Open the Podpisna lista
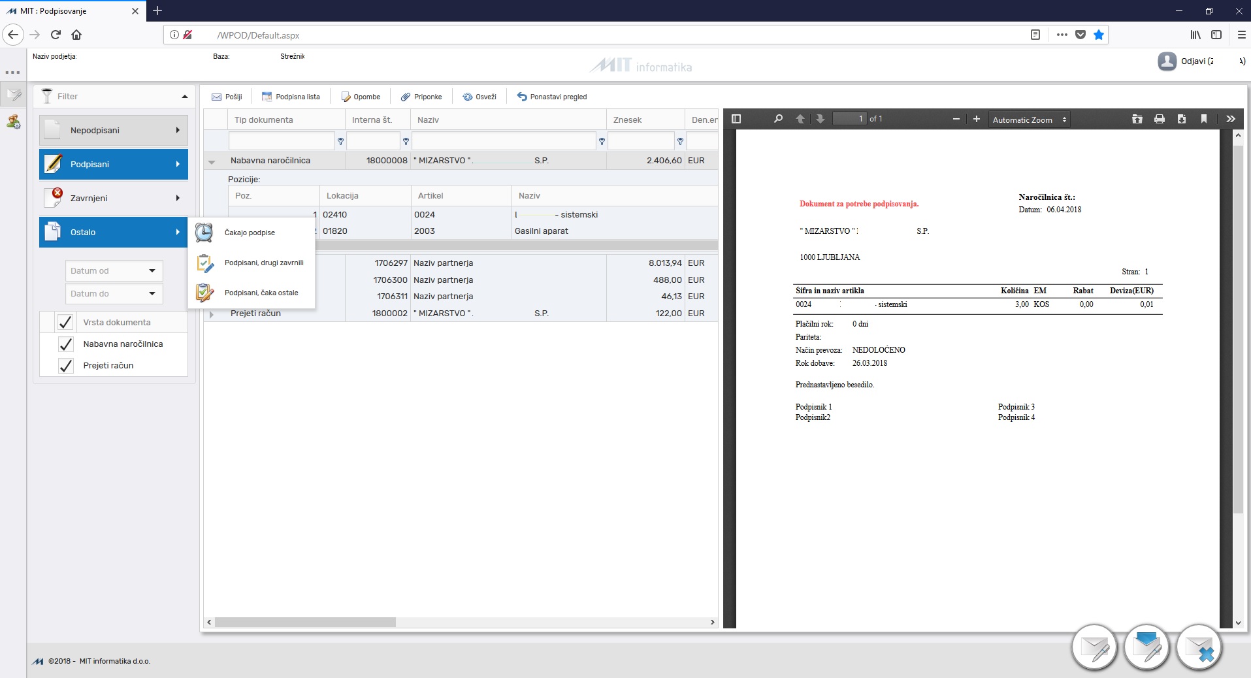 (x=291, y=97)
